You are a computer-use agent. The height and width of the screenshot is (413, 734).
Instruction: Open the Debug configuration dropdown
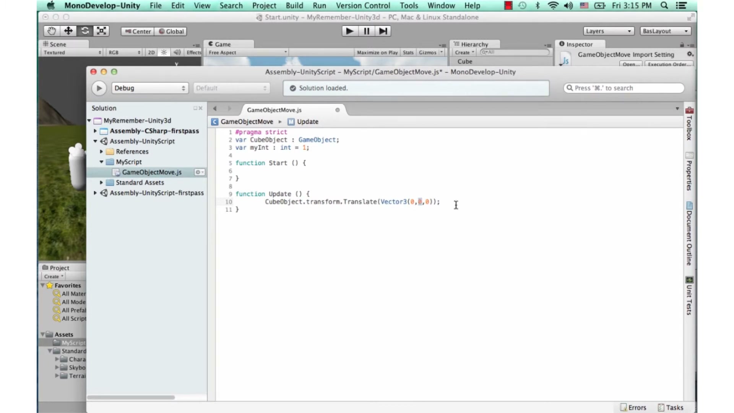149,88
